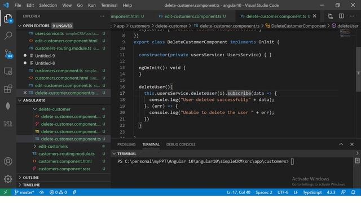Change end of line sequence LF

(296, 192)
